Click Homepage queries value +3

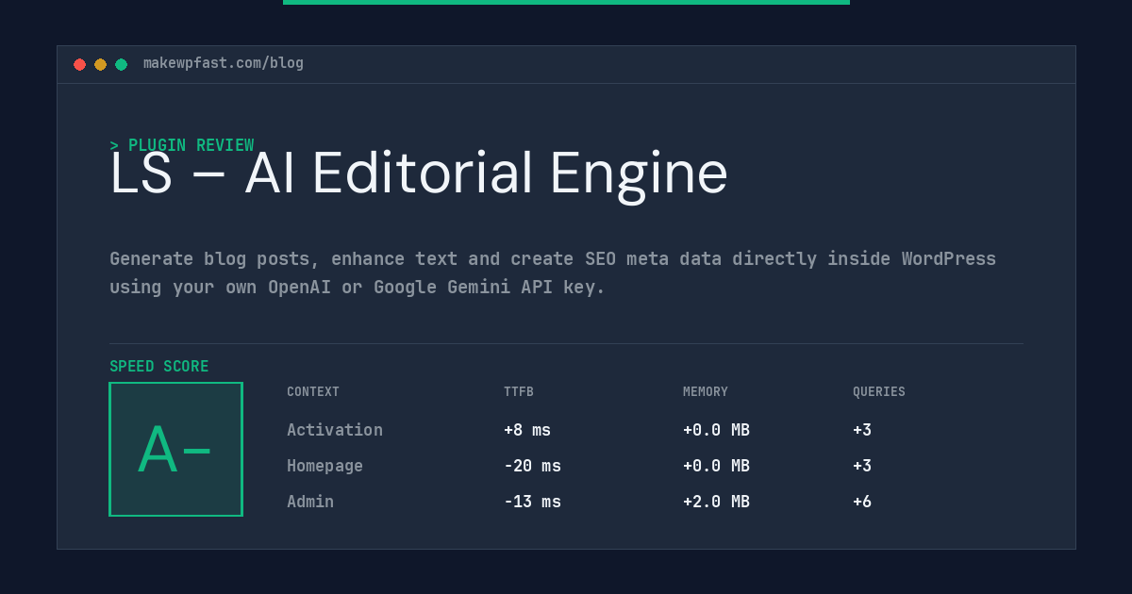click(862, 466)
